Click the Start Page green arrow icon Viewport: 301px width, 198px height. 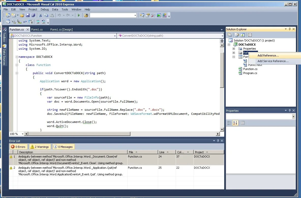pos(159,15)
